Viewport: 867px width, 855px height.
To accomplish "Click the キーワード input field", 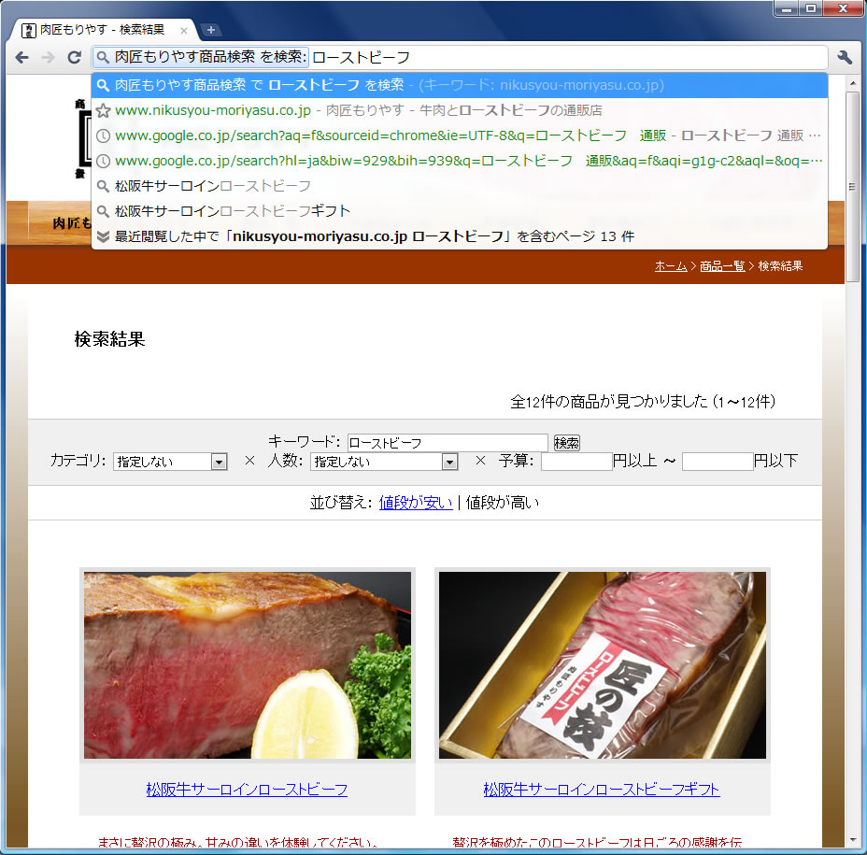I will pos(448,442).
